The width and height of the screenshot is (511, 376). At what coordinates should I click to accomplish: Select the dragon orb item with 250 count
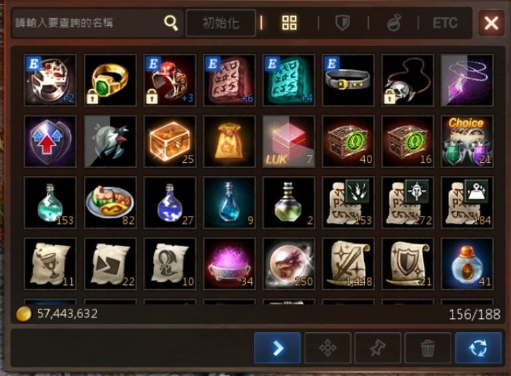point(289,264)
